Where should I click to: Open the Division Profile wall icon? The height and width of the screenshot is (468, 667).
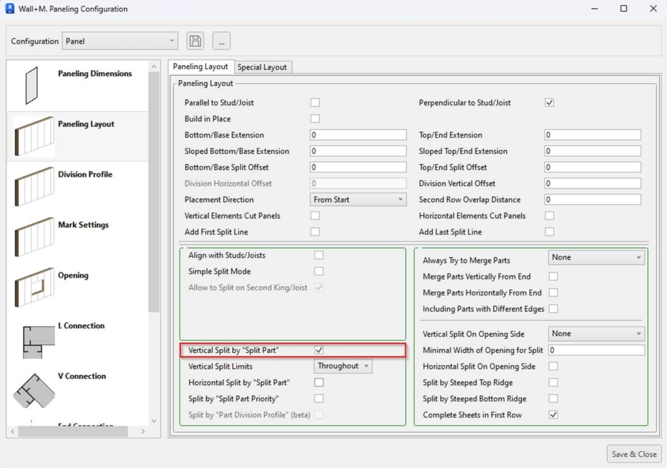point(34,186)
